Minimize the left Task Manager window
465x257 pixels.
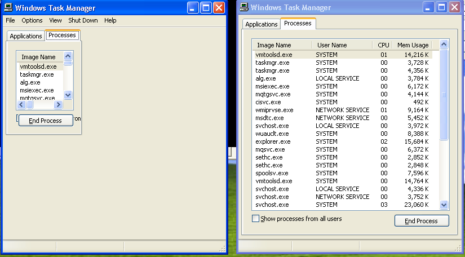point(193,8)
